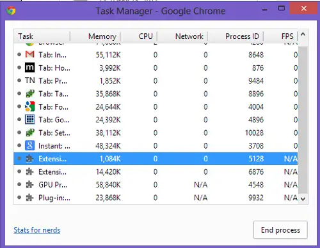Click the 1,084K memory value

[110, 159]
